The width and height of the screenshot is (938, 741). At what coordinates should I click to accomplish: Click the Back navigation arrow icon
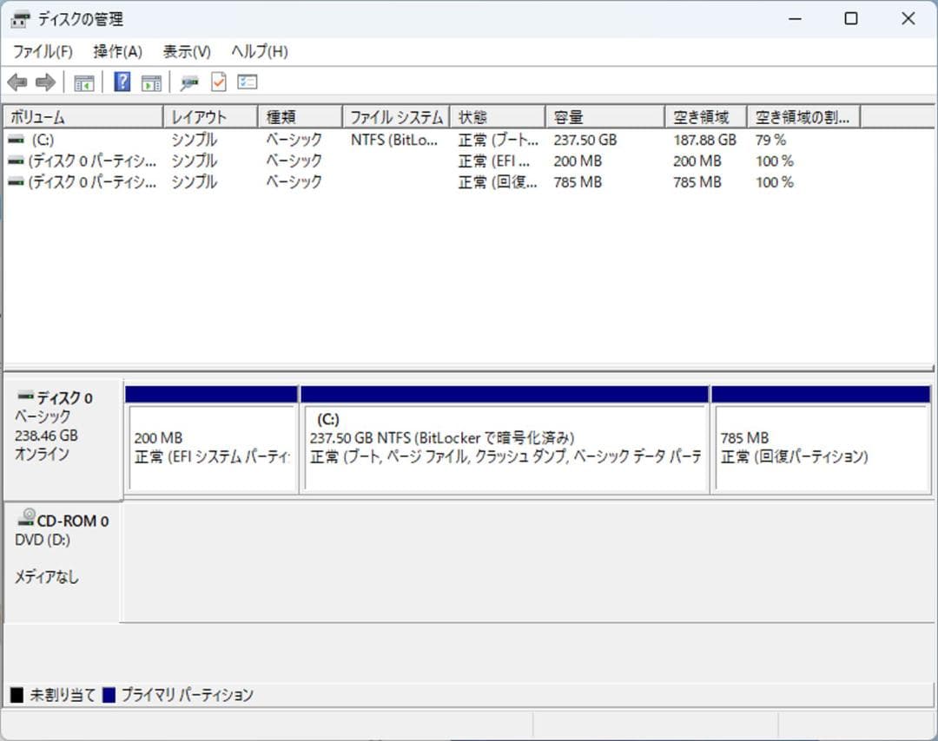pos(17,82)
